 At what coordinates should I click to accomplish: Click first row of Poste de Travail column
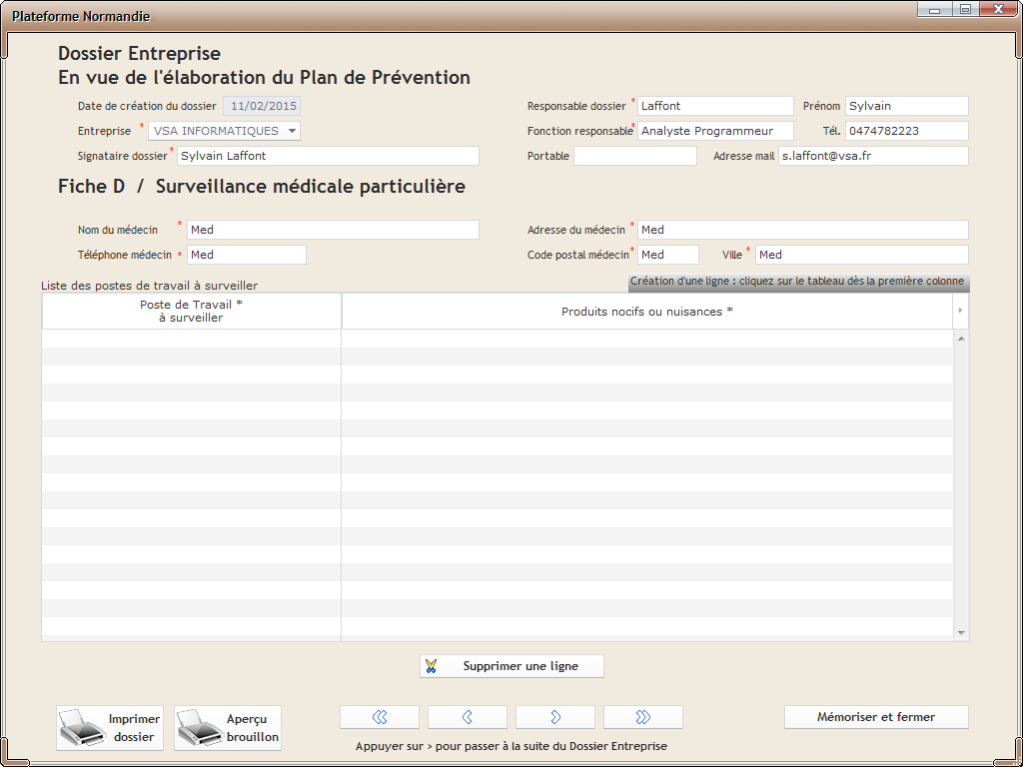click(191, 339)
